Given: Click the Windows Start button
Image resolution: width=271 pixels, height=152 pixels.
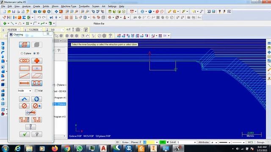Looking at the screenshot, I should click(6, 148).
